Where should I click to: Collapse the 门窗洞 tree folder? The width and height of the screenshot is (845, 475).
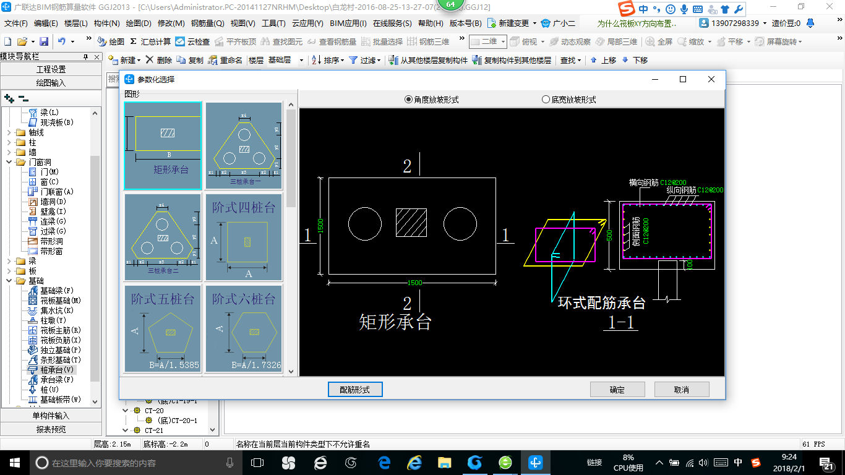coord(9,162)
